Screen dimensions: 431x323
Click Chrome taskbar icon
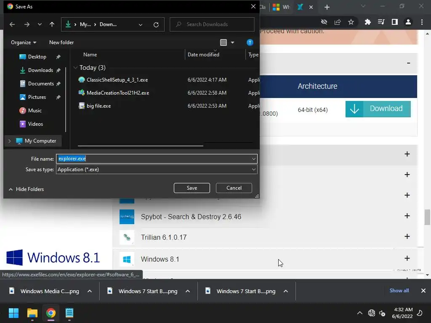[51, 313]
